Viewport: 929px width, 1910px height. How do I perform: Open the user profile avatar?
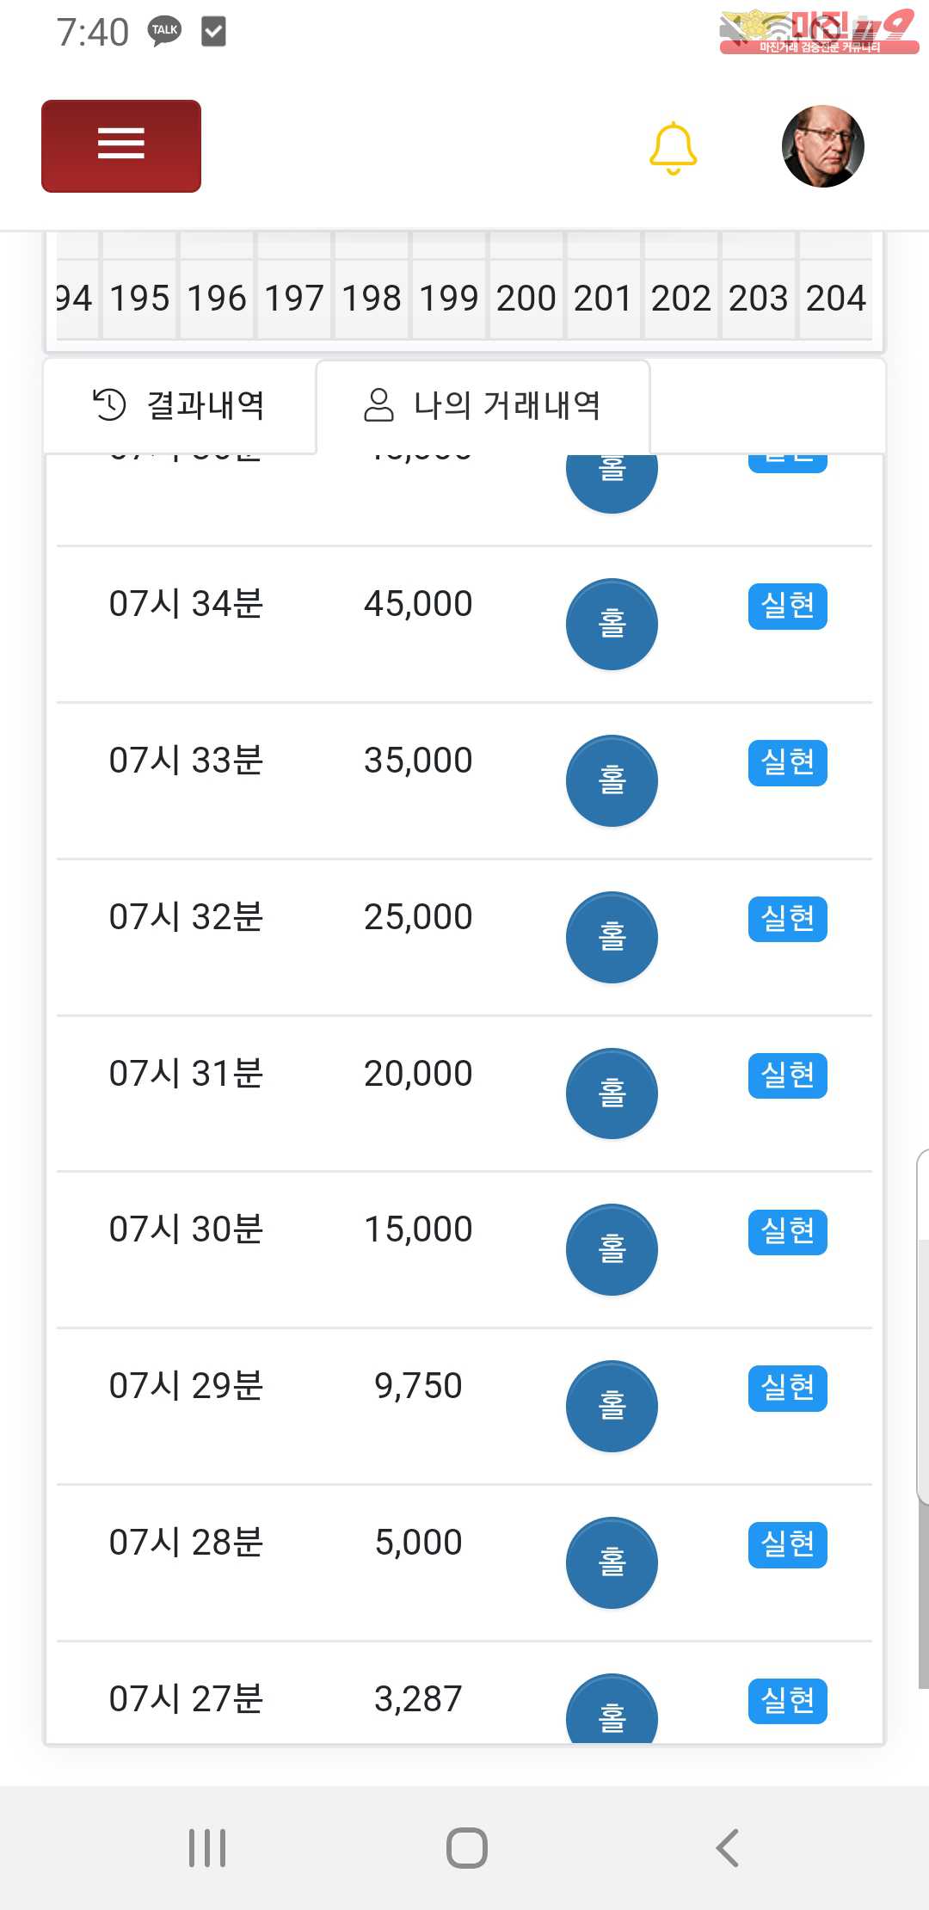coord(822,146)
